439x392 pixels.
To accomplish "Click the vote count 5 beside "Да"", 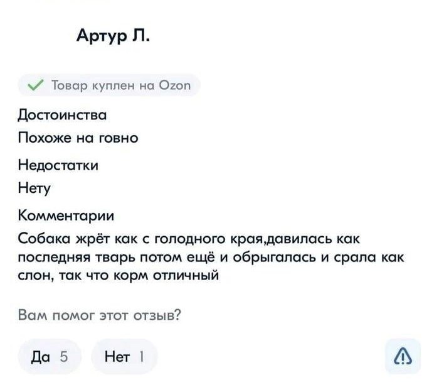I will click(x=63, y=357).
